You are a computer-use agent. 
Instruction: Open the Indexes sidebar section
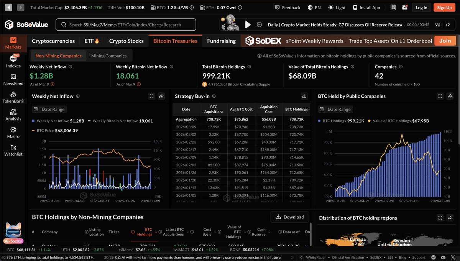tap(13, 61)
